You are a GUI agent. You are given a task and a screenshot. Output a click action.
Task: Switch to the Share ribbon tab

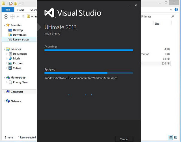click(x=33, y=10)
